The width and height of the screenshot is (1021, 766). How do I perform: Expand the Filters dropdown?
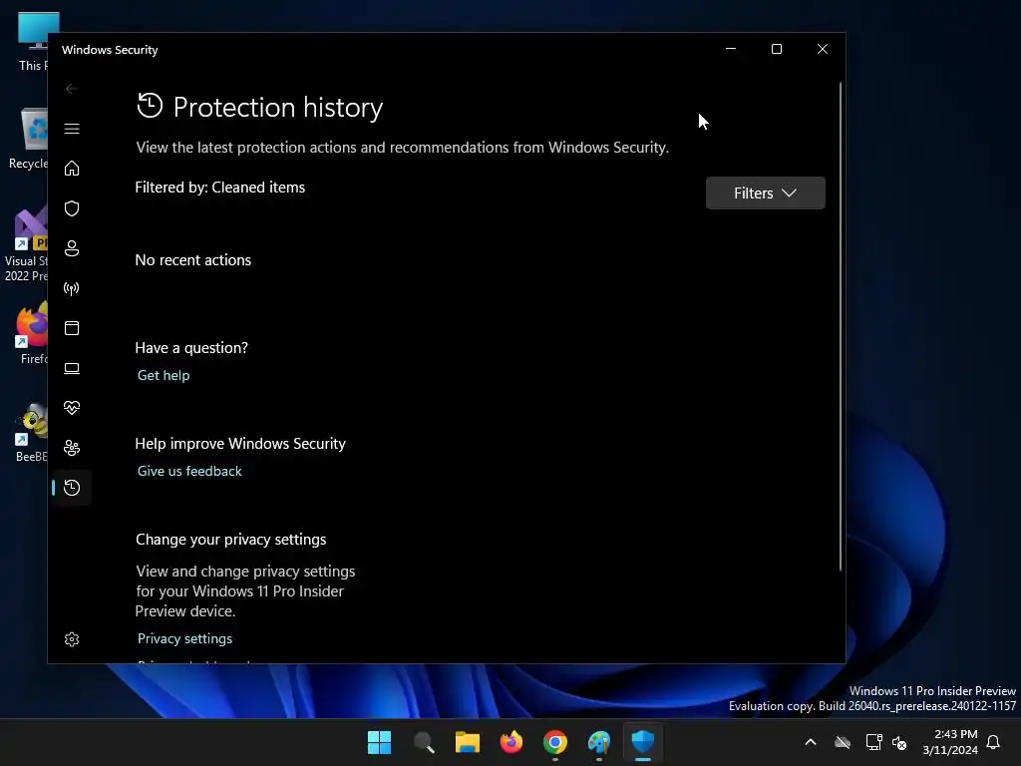point(765,192)
